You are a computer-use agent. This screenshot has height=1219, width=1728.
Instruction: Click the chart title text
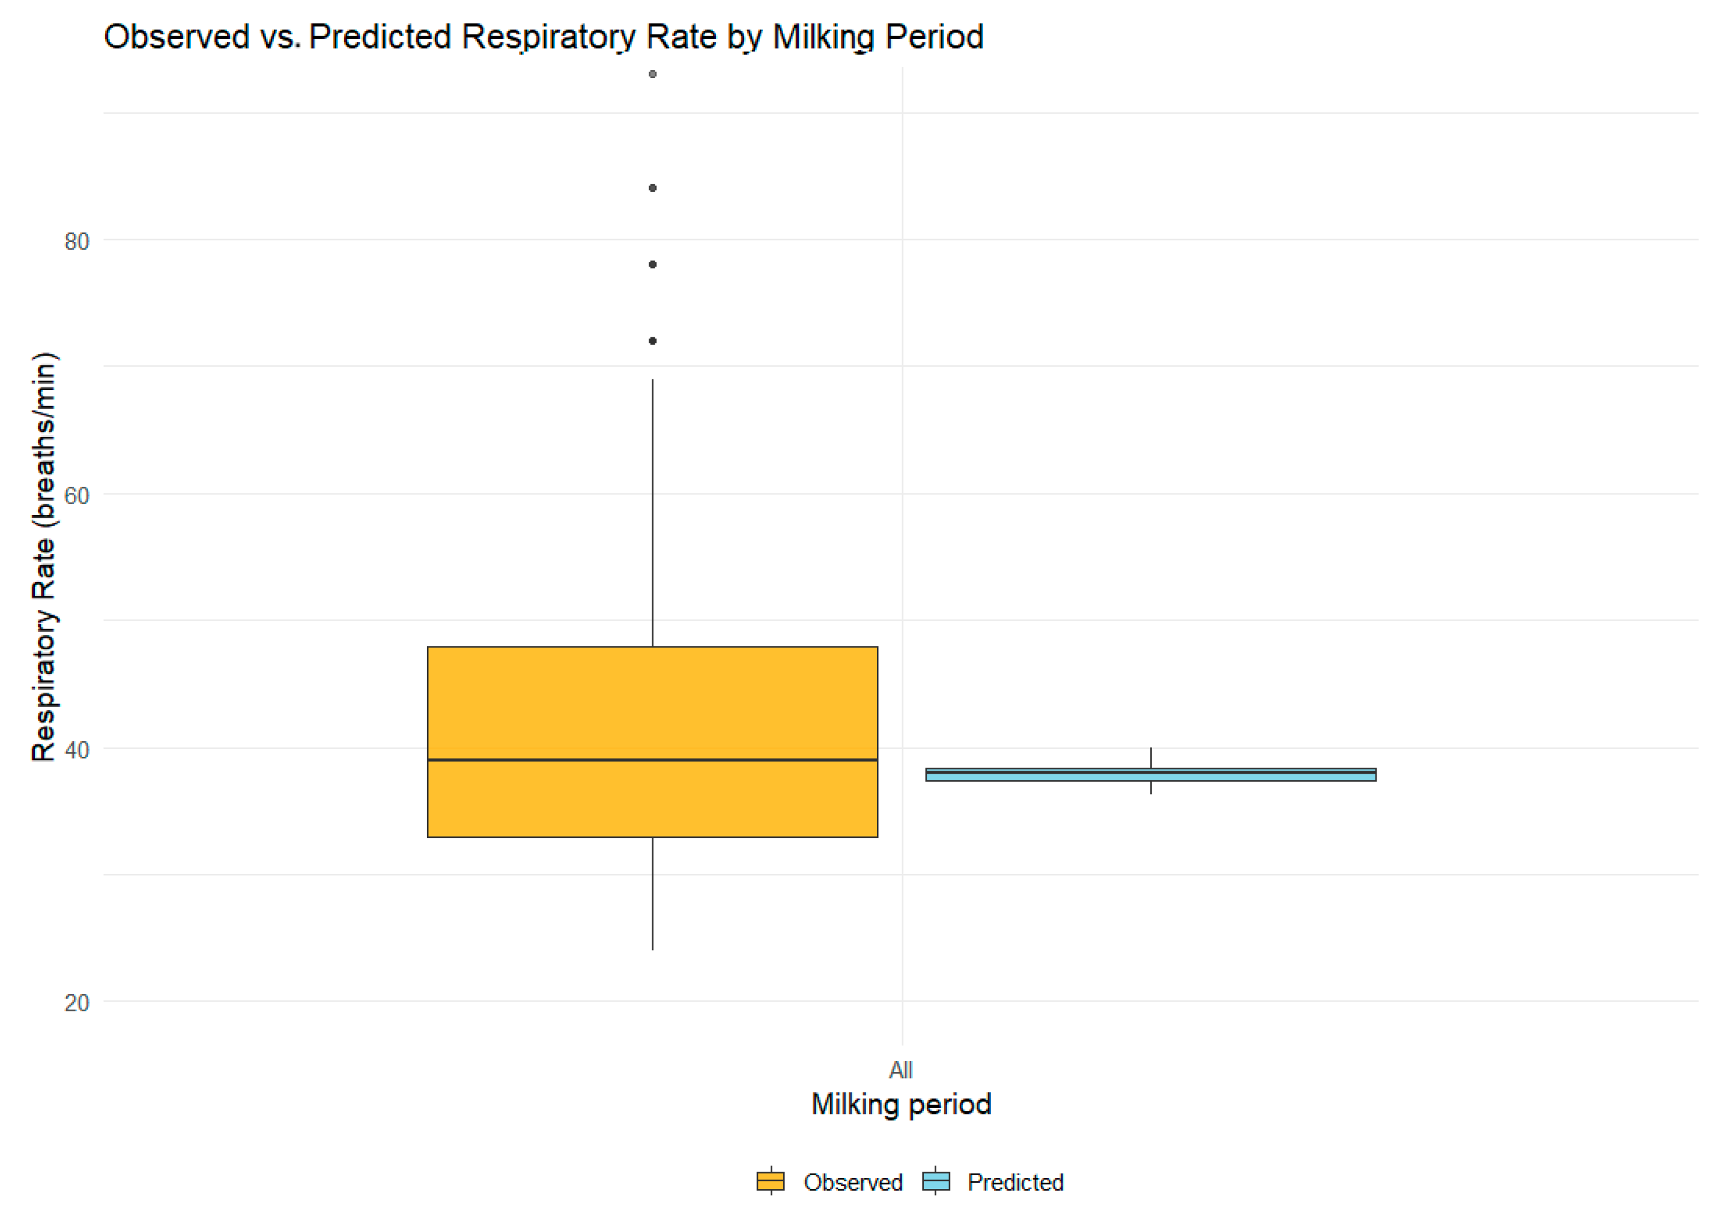click(544, 37)
